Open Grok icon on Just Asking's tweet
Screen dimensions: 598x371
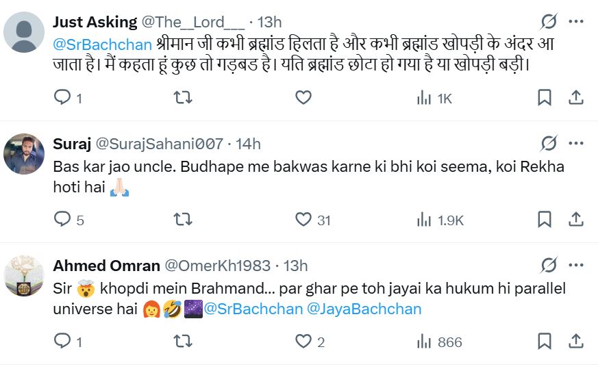point(549,22)
